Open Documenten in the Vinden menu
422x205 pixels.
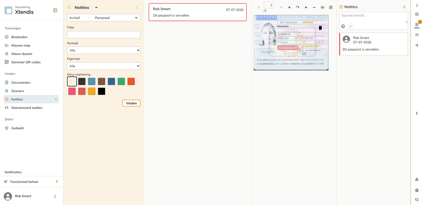point(21,83)
